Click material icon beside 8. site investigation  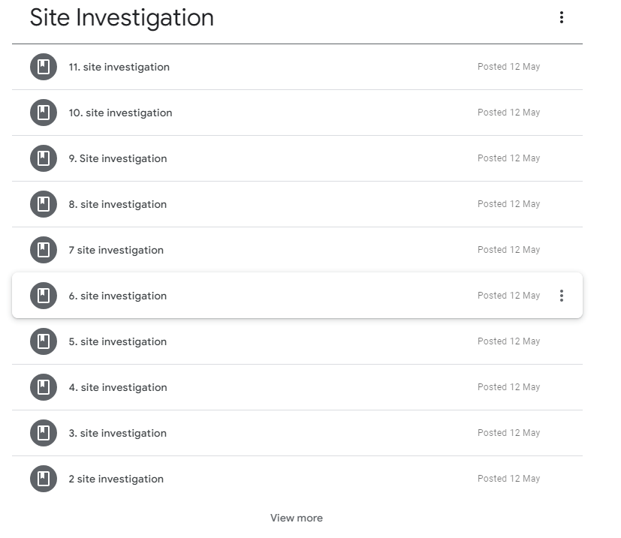tap(44, 204)
